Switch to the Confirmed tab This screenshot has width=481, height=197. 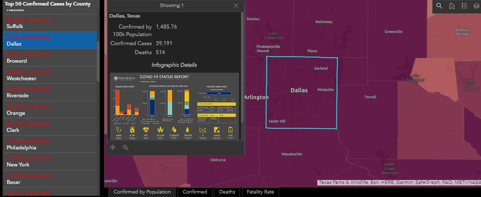coord(195,192)
